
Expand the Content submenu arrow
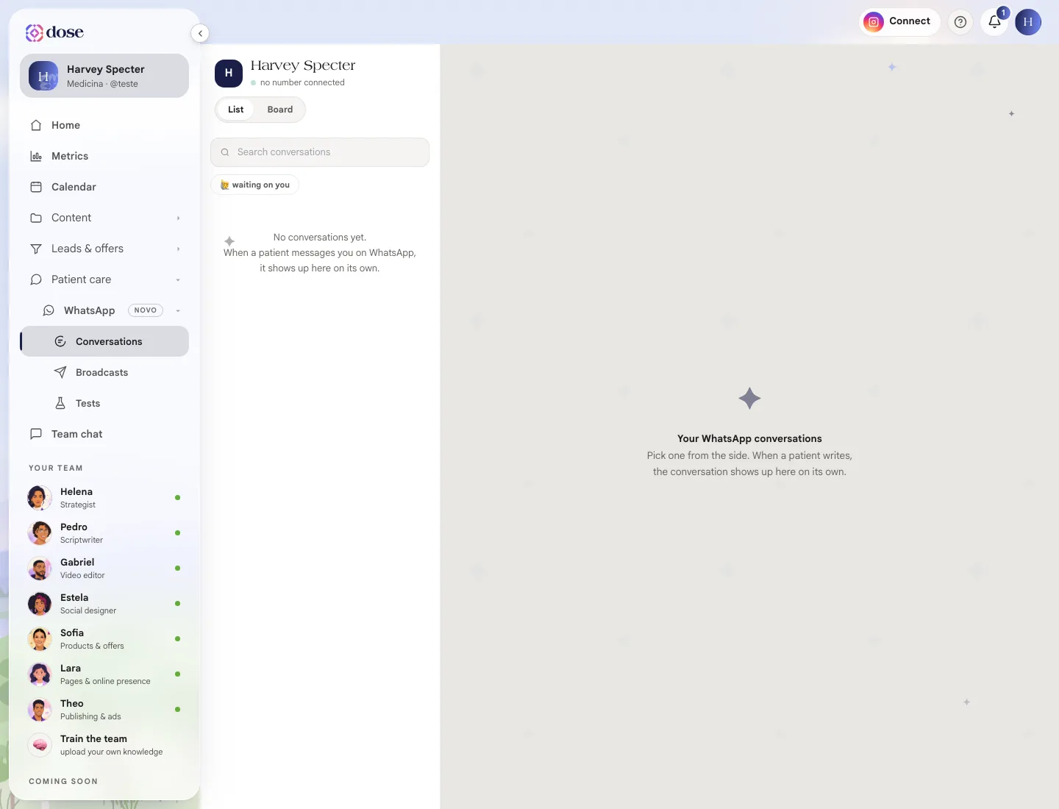pos(178,218)
